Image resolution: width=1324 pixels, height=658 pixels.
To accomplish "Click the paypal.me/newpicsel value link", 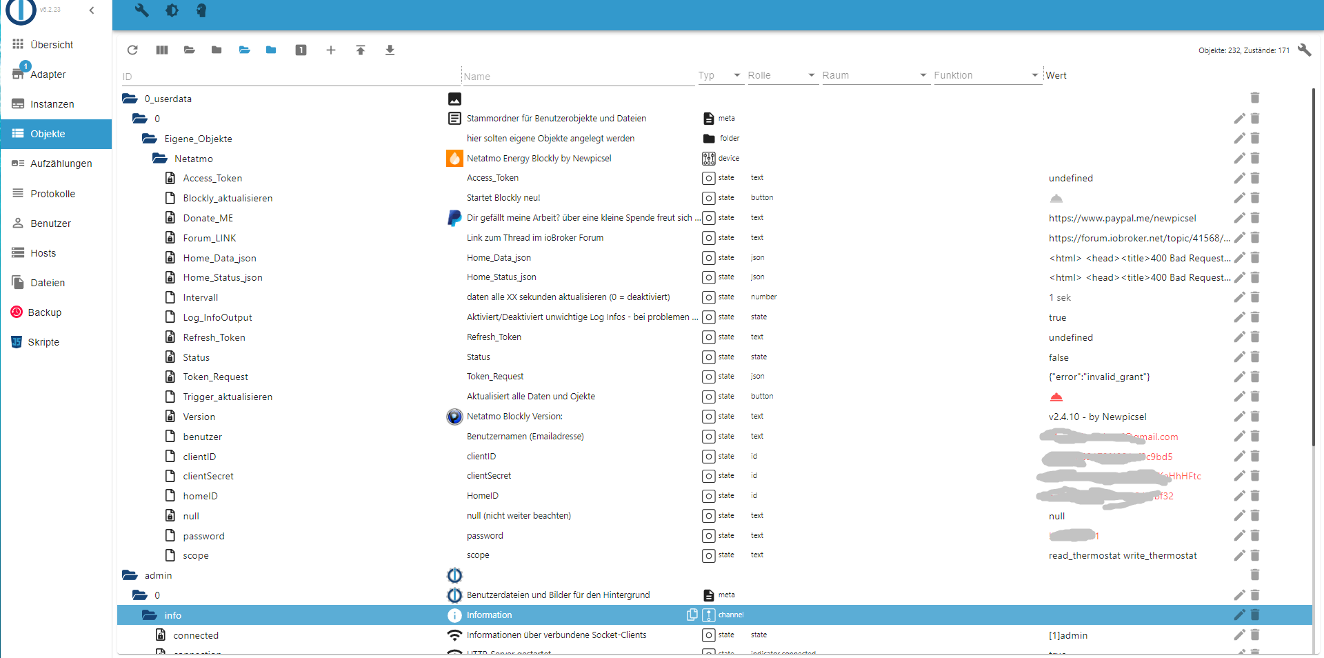I will [1122, 218].
